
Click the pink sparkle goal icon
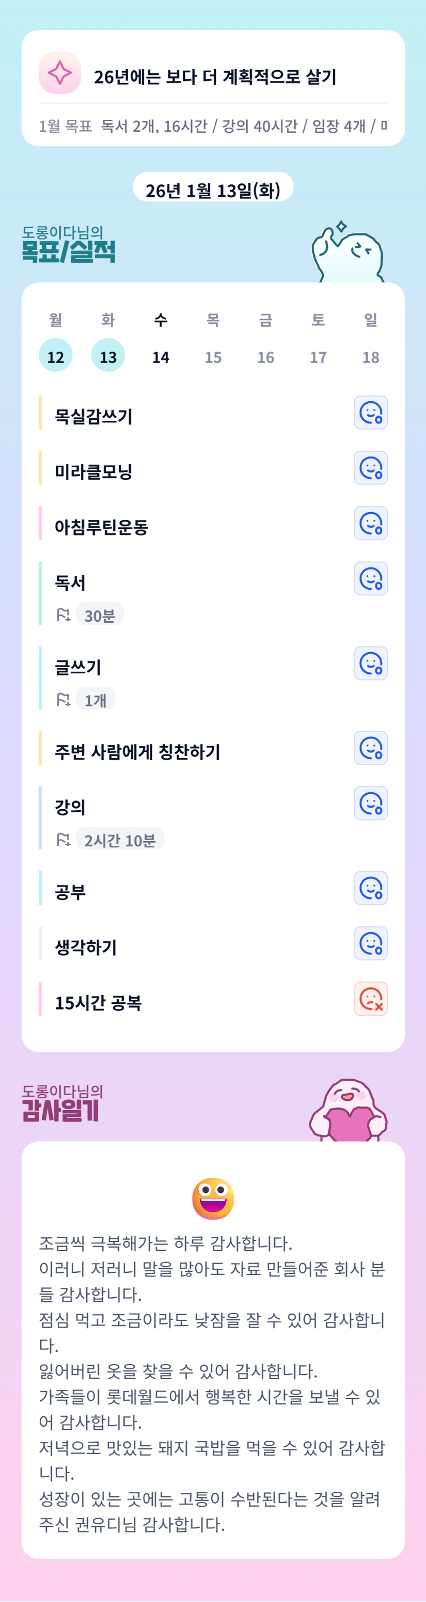point(60,73)
